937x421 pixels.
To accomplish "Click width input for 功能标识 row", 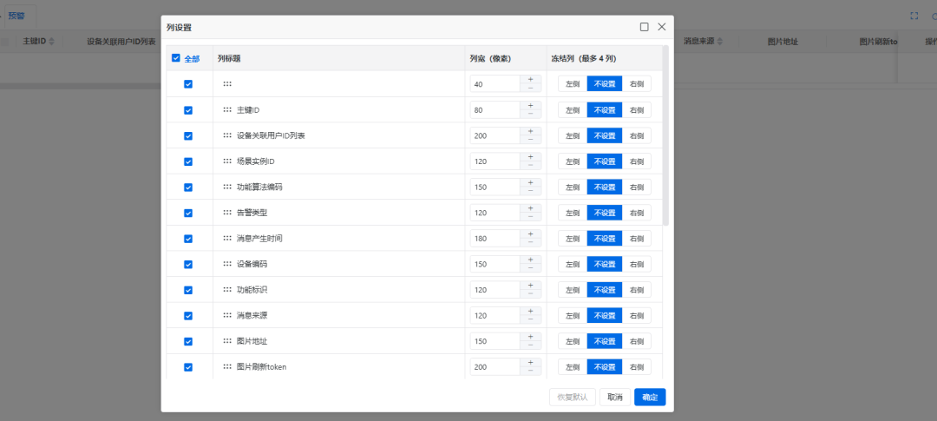I will click(x=495, y=290).
